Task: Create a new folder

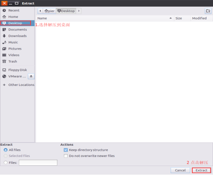Action: coord(208,11)
